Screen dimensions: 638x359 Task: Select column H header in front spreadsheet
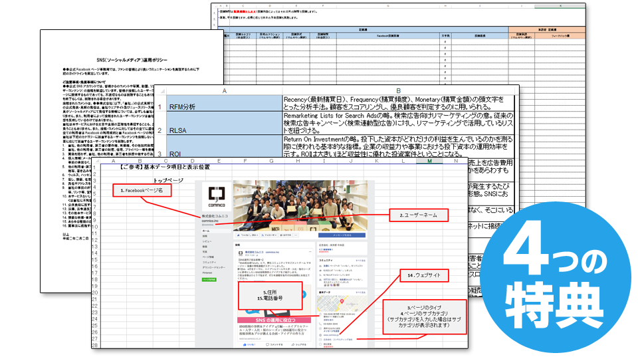tap(298, 161)
